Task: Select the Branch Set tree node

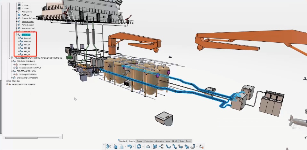Action: [26, 35]
